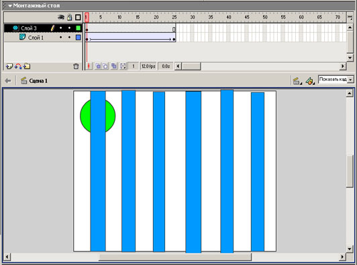This screenshot has width=357, height=265.
Task: Toggle visibility dot of Слой 1
Action: click(x=61, y=37)
